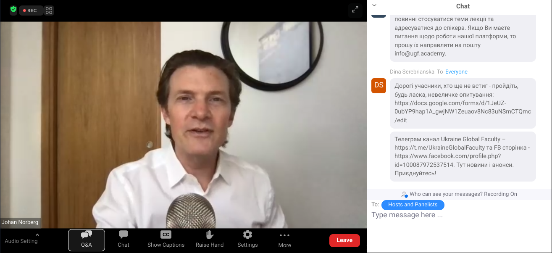Click the DS avatar of Dina Serebrianska
This screenshot has height=253, width=552.
point(379,85)
